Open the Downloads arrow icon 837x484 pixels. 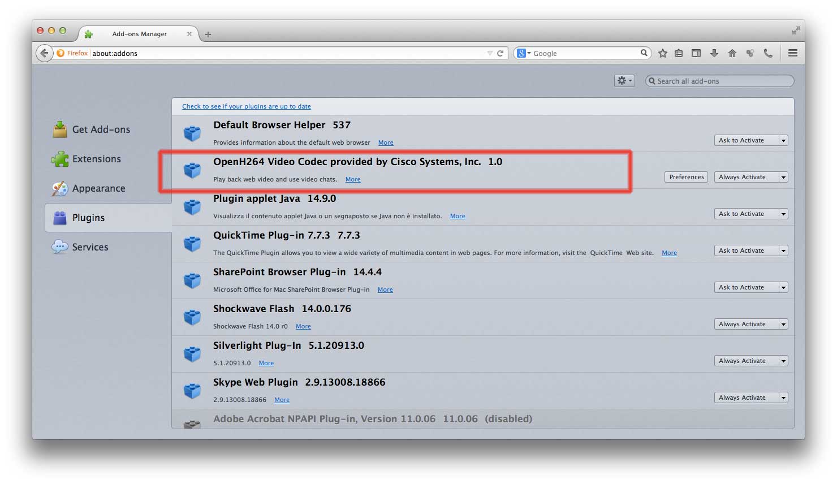point(714,53)
